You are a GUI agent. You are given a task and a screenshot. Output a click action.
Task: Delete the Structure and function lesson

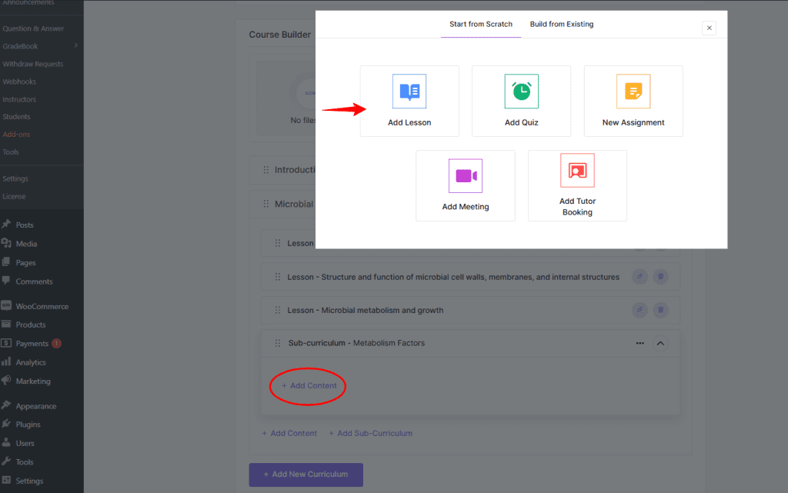click(x=661, y=277)
